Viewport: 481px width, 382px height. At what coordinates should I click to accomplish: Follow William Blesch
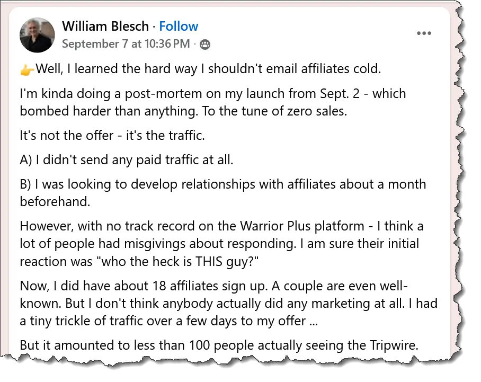[x=179, y=26]
